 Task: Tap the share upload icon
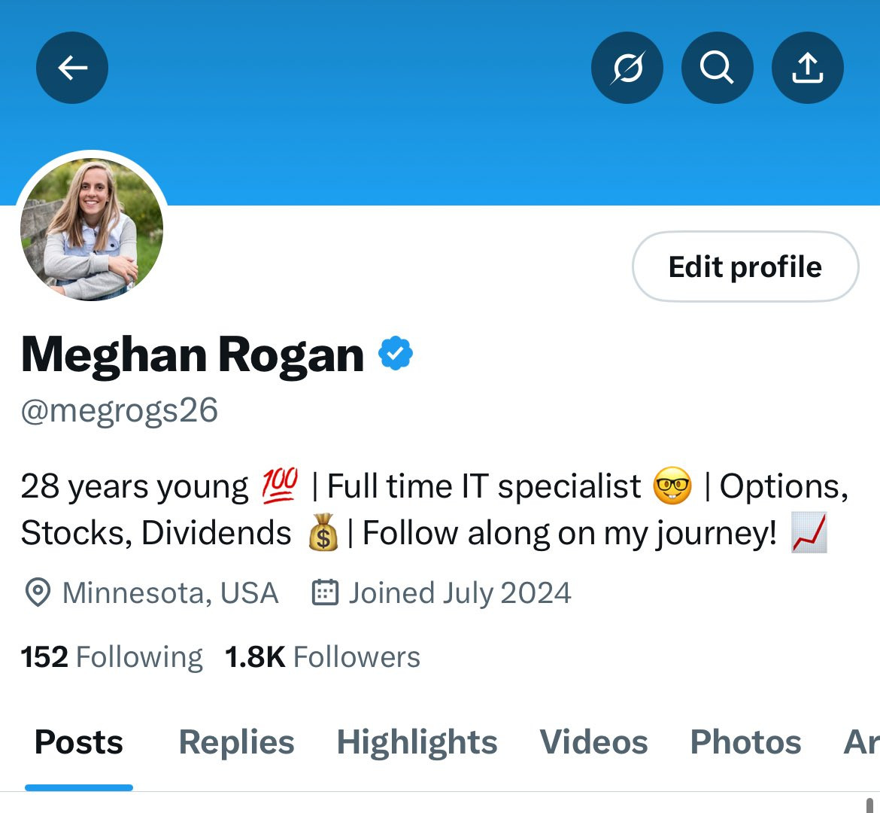pos(808,68)
